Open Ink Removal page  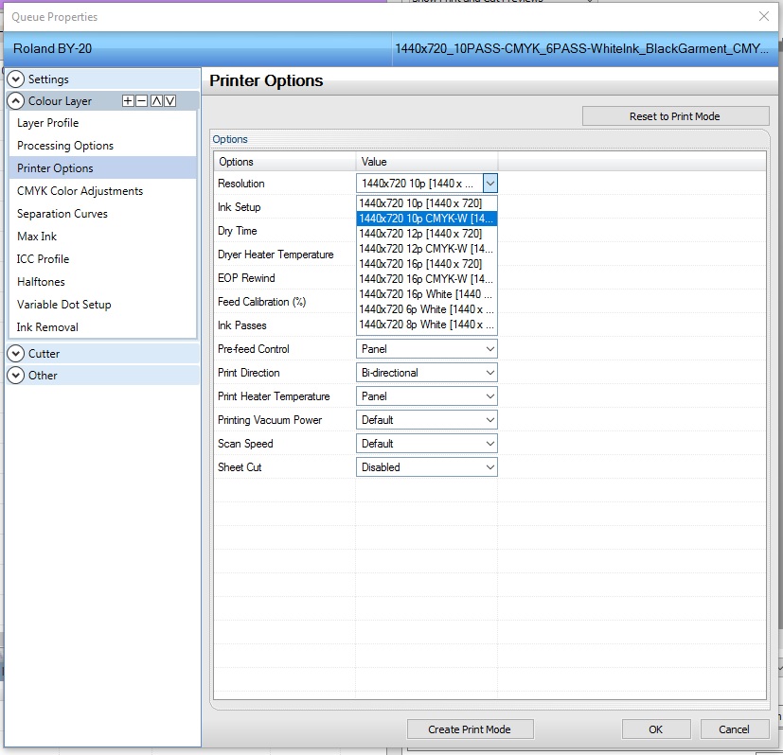[102, 326]
